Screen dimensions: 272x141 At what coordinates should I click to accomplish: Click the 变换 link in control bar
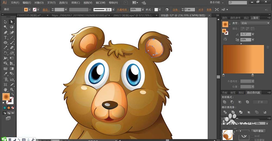(209, 10)
